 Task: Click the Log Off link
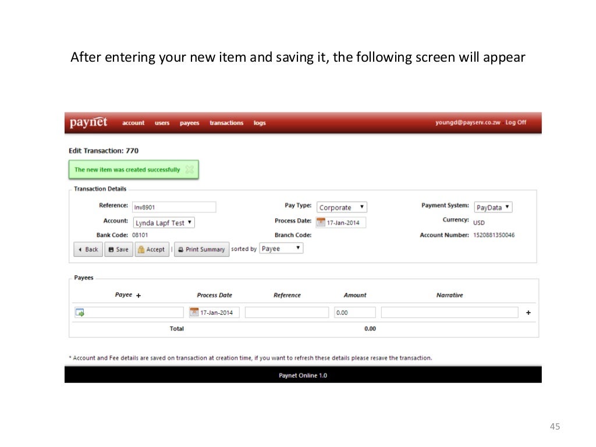point(516,122)
